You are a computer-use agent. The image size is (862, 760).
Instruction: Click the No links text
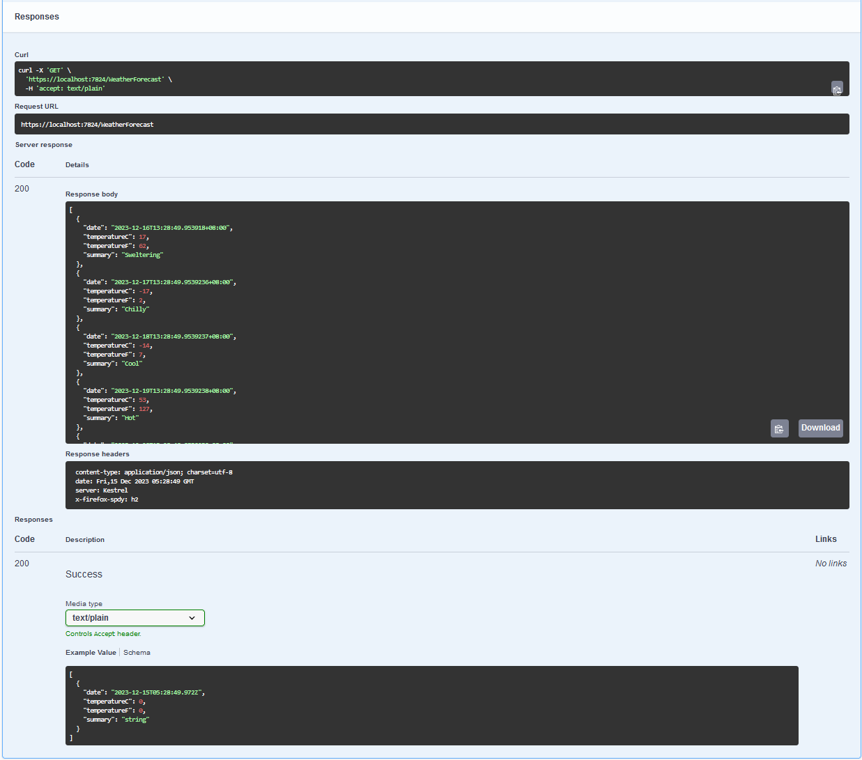831,564
